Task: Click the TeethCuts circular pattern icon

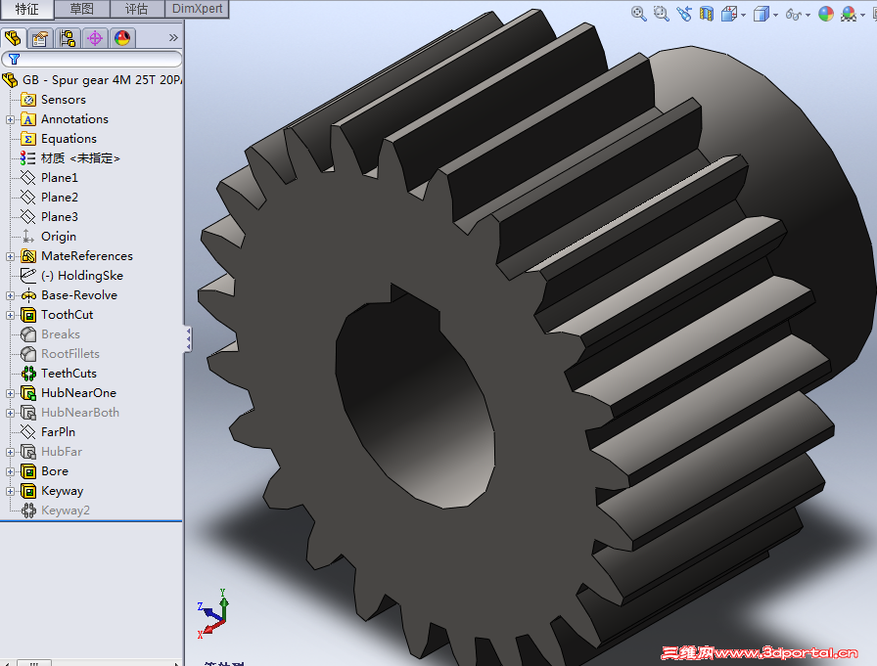Action: pos(28,374)
